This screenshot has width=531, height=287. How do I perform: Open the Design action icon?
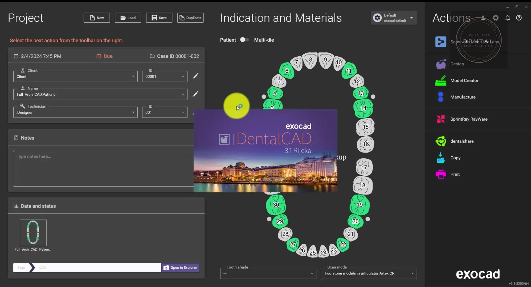pos(441,64)
